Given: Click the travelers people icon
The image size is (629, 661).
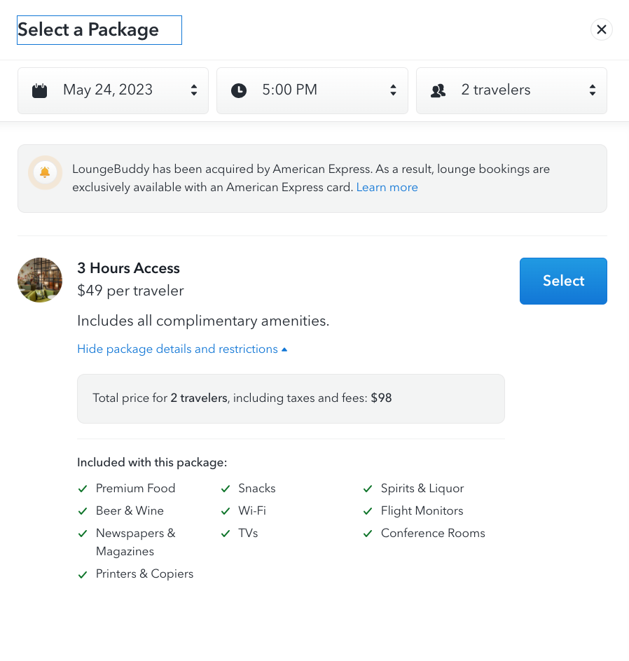Looking at the screenshot, I should (x=438, y=90).
